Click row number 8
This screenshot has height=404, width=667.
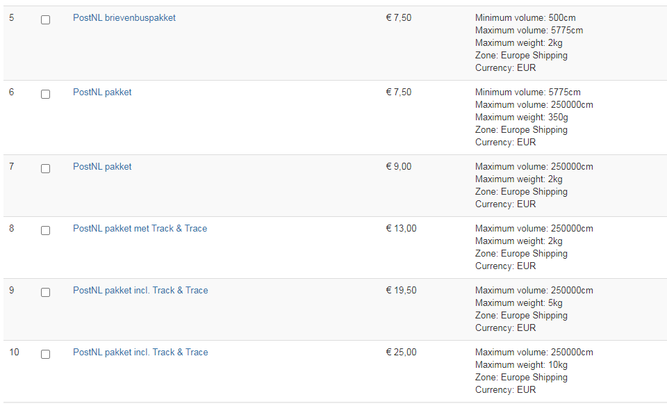(11, 229)
